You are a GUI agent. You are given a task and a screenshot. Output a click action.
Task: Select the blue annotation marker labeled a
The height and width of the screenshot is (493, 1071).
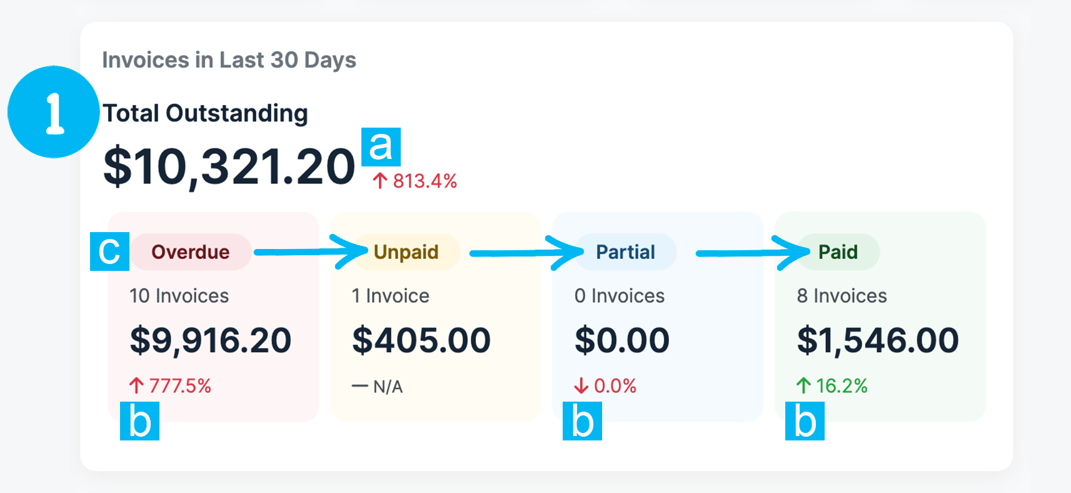point(381,146)
